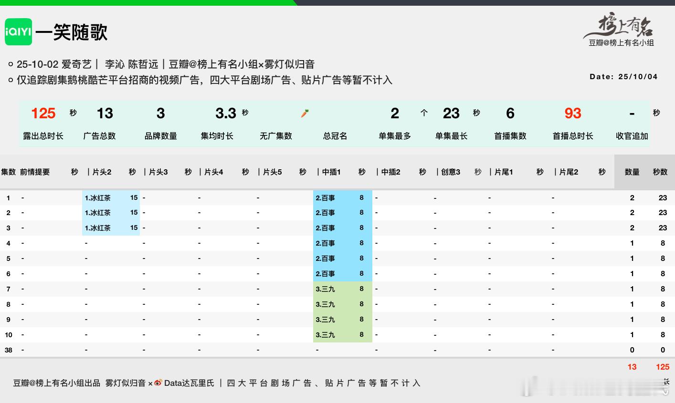Click the 片头2 column header
Image resolution: width=675 pixels, height=403 pixels.
(x=102, y=172)
